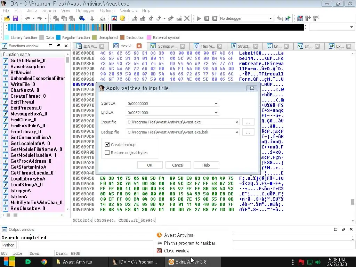Open the jump forward history dropdown arrow
356x267 pixels.
46,18
